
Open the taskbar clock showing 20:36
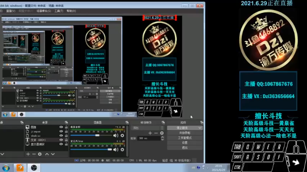pyautogui.click(x=218, y=168)
